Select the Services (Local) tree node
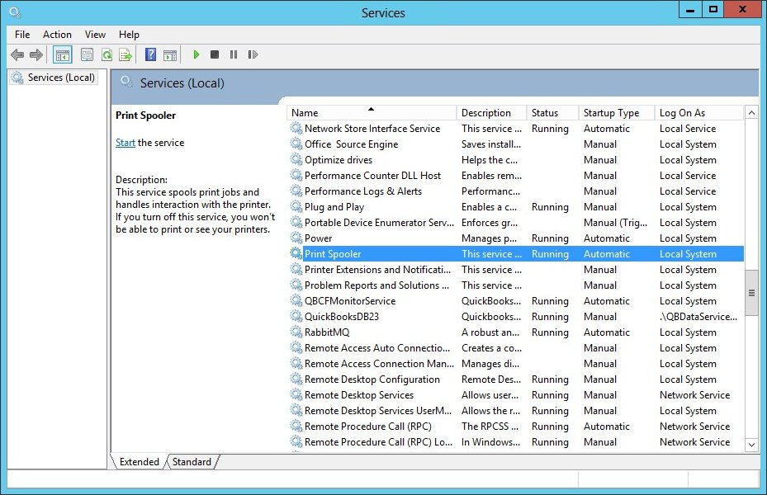 [x=53, y=77]
